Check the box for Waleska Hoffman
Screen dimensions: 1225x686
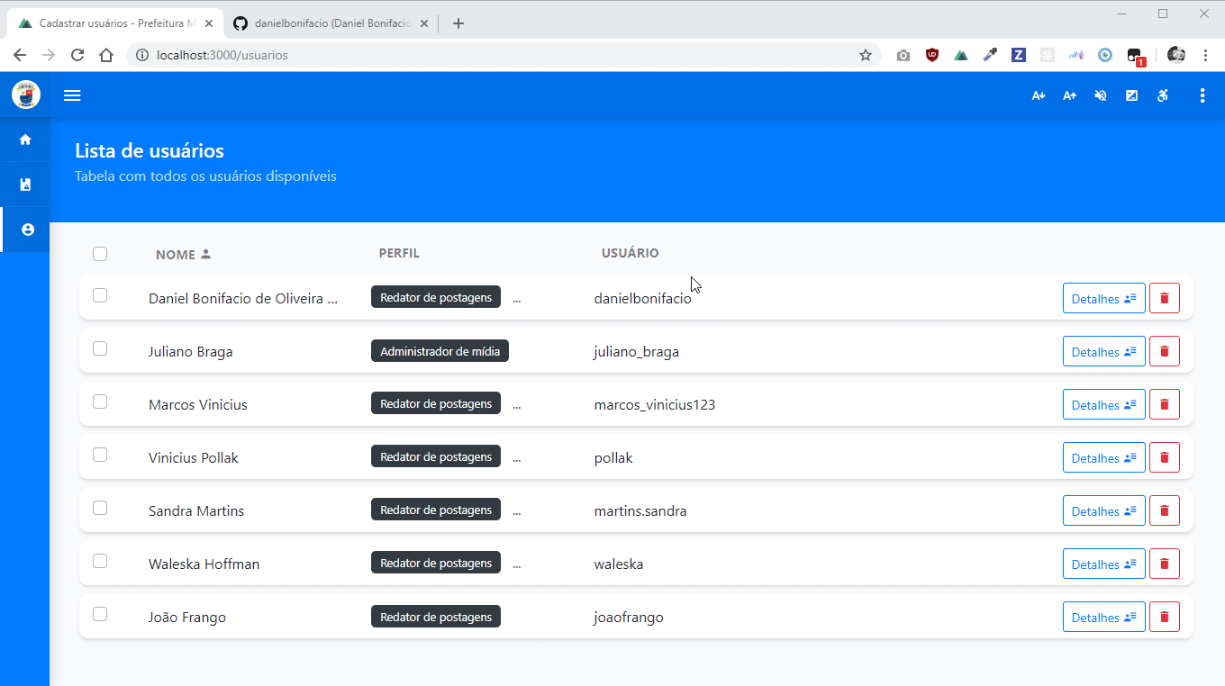click(100, 561)
